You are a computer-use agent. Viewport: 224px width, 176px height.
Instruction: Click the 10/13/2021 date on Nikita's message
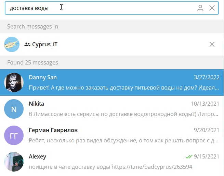(205, 104)
